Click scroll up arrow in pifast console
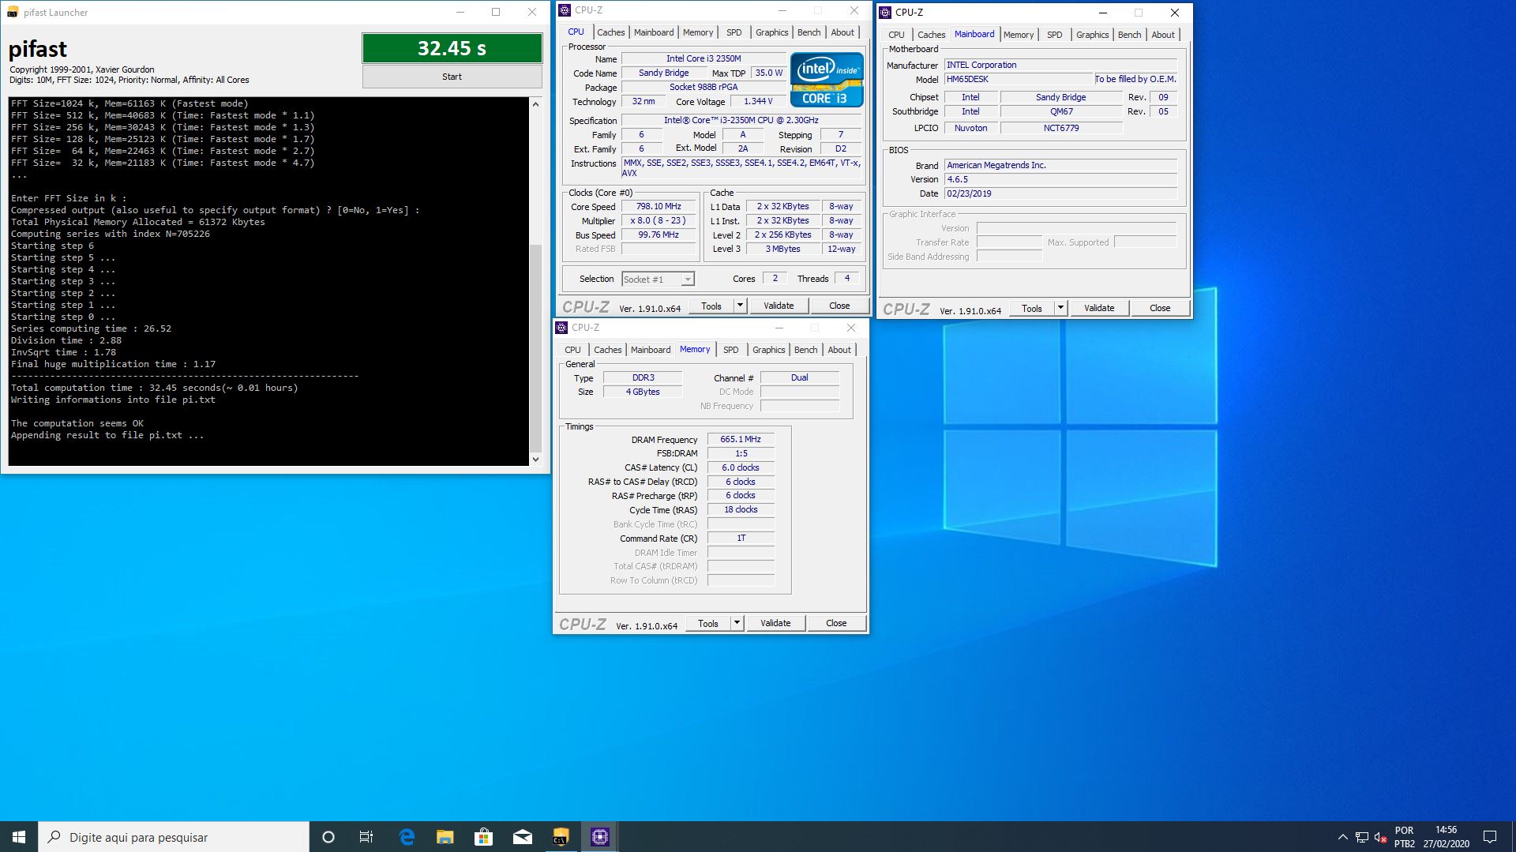This screenshot has width=1516, height=852. click(535, 104)
